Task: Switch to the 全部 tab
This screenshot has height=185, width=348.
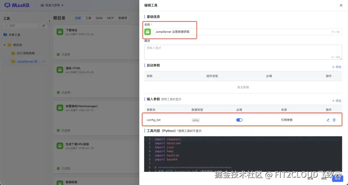Action: 78,18
